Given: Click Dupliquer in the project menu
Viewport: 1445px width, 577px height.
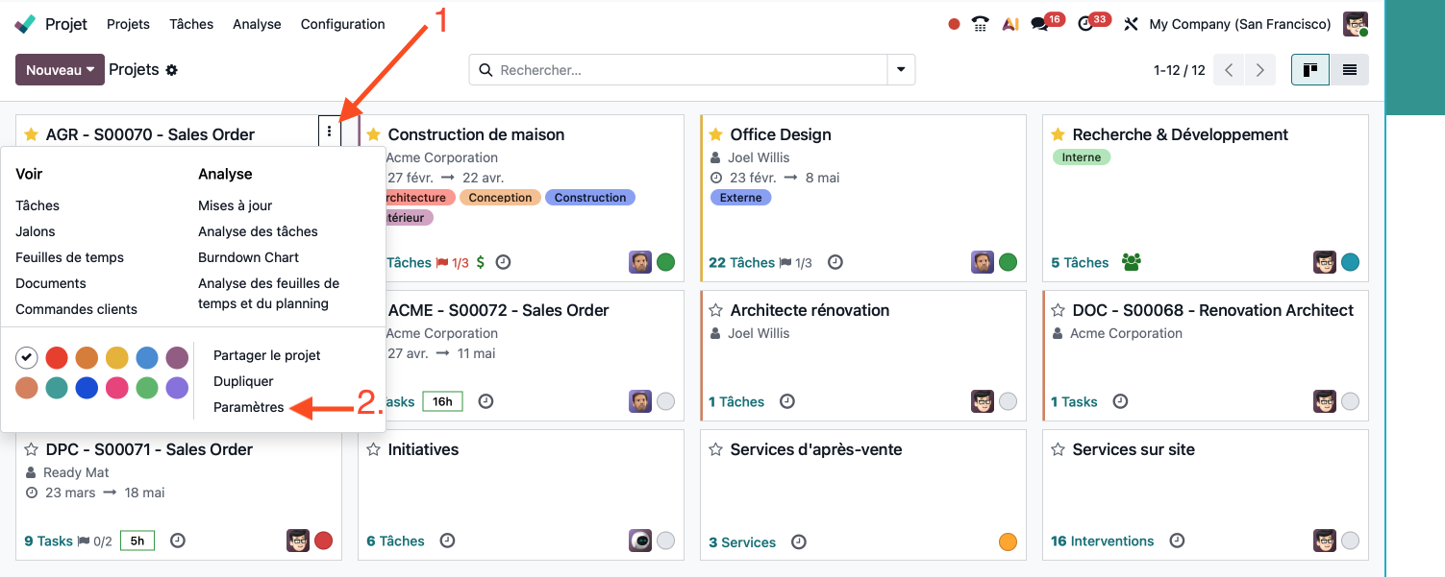Looking at the screenshot, I should pos(243,381).
